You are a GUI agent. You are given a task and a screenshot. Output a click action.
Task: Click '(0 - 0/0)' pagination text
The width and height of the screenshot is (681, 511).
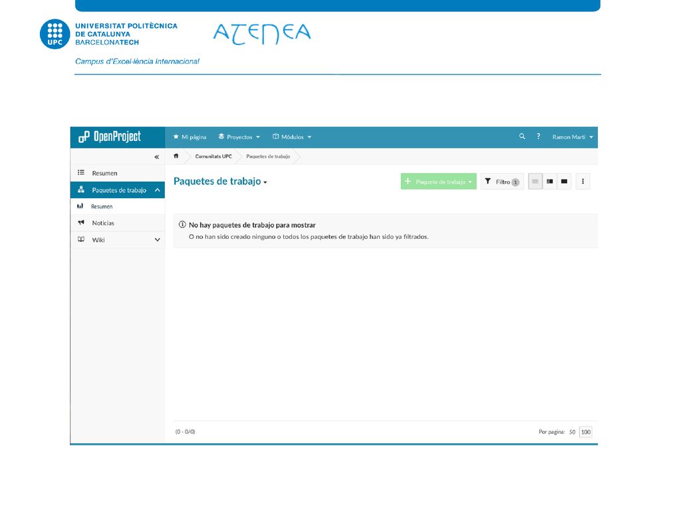(185, 432)
